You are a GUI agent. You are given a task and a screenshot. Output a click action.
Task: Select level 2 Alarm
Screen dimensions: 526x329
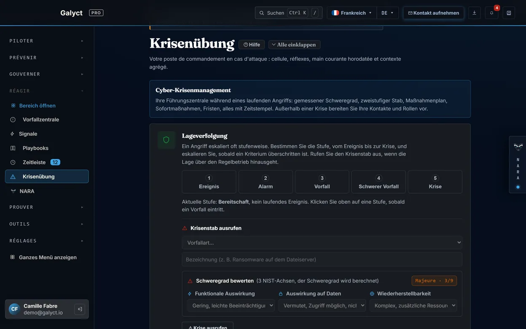tap(266, 182)
